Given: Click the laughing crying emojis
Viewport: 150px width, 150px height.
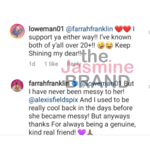Looking at the screenshot, I should click(x=105, y=45).
